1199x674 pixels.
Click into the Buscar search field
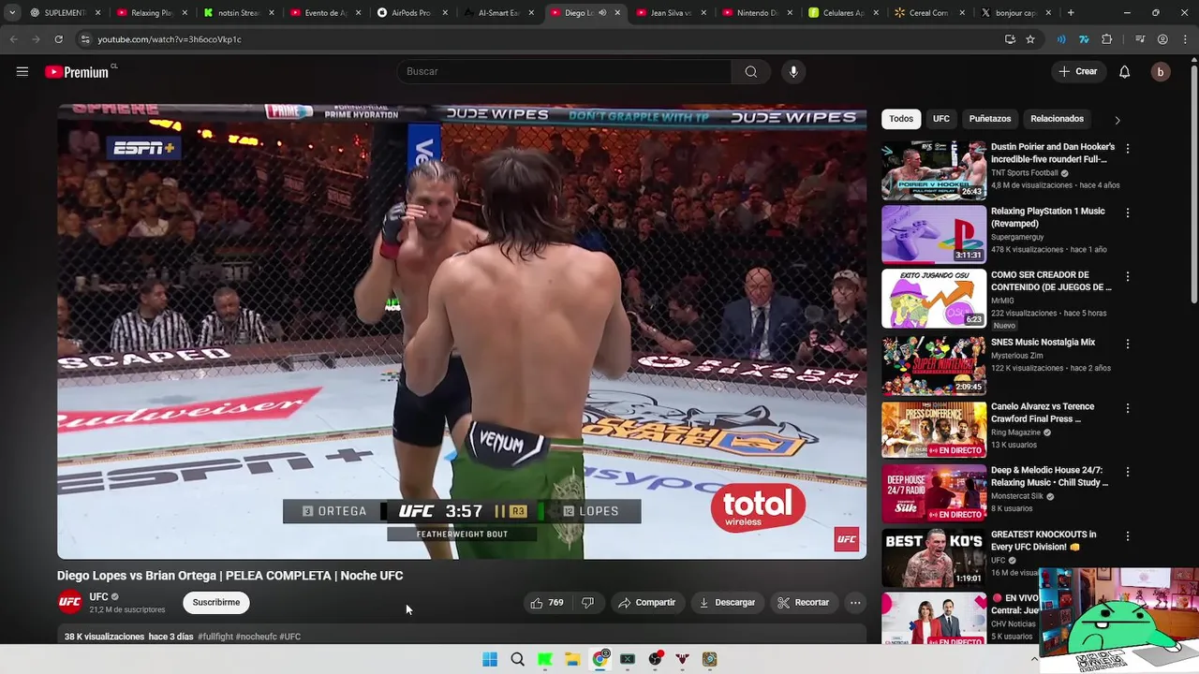pos(565,72)
